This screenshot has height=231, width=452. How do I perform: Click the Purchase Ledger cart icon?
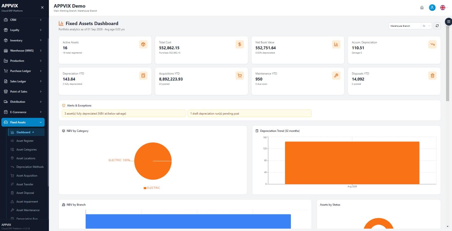6,71
